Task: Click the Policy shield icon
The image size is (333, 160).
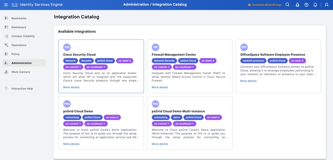Action: click(6, 54)
